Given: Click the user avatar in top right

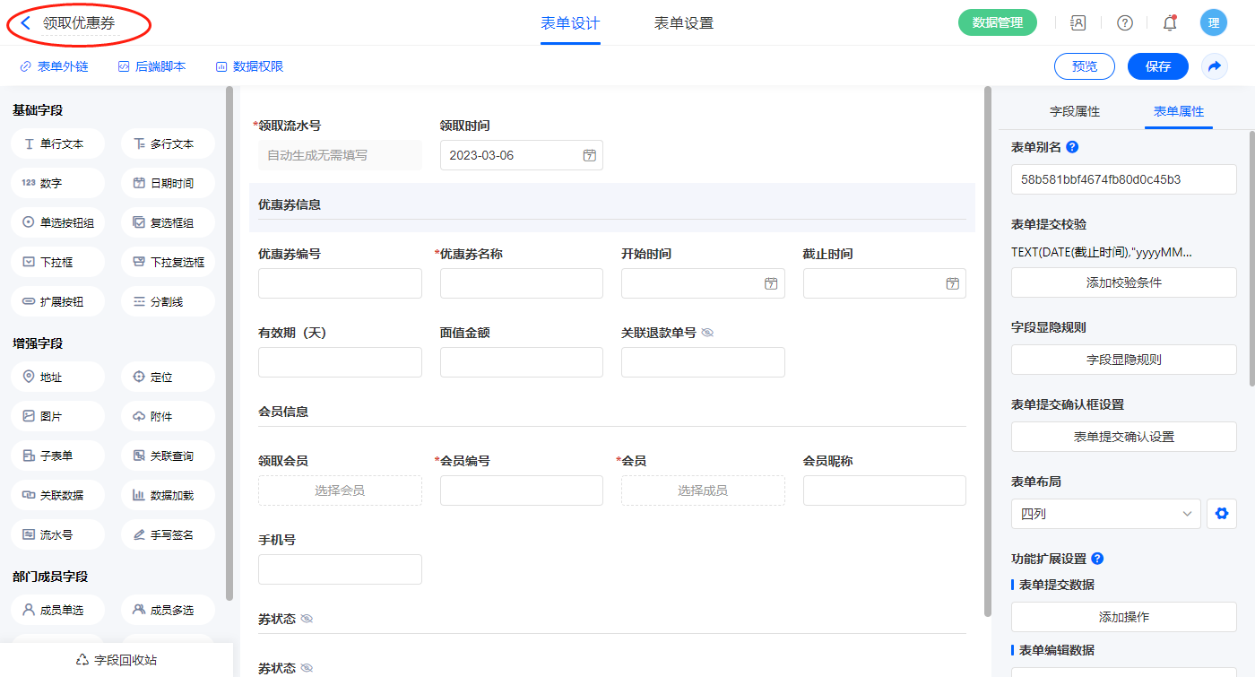Looking at the screenshot, I should [x=1213, y=23].
